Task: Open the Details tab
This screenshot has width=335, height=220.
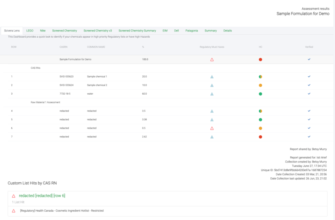Action: tap(227, 31)
